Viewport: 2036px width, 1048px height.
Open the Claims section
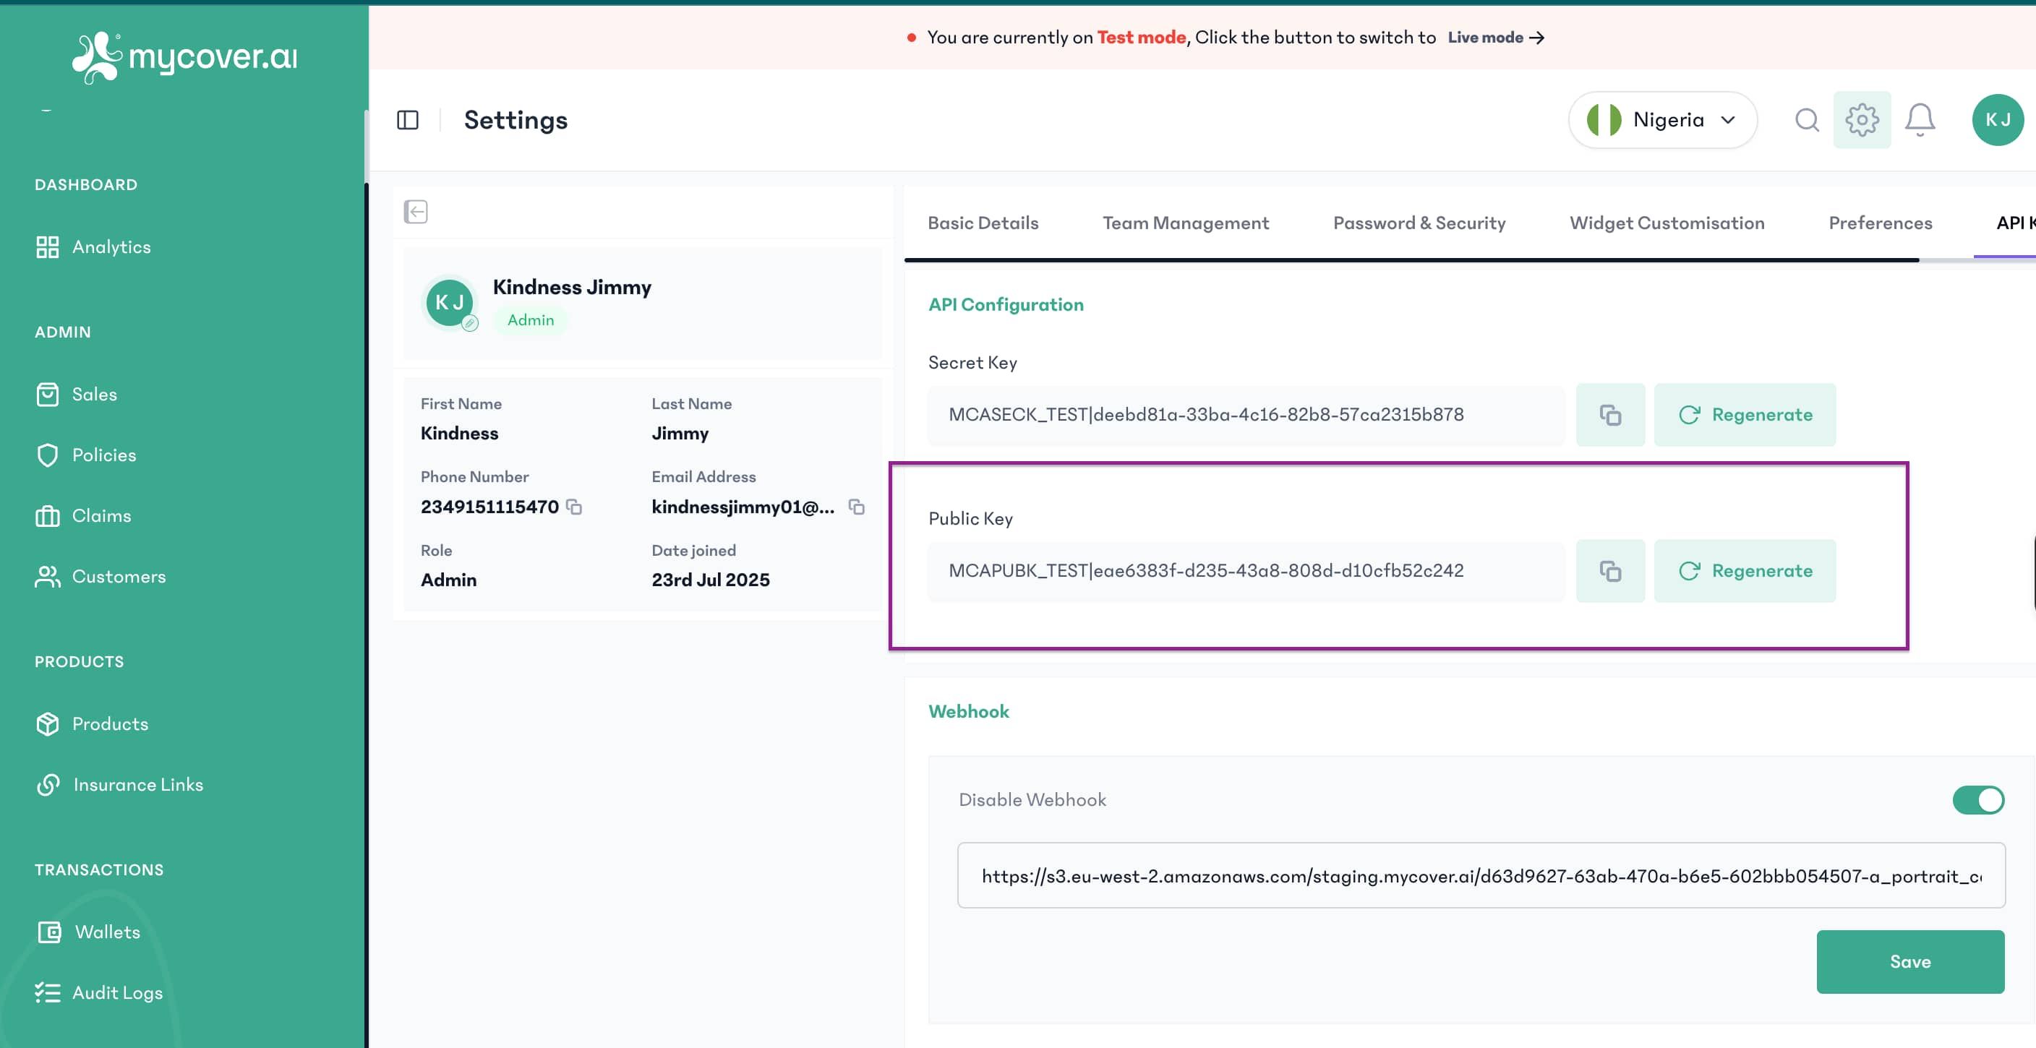101,515
